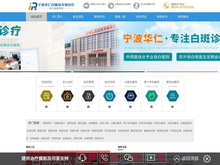Viewport: 220px width, 165px height.
Task: Click 完全型白斑 hot search link
Action: [110, 131]
